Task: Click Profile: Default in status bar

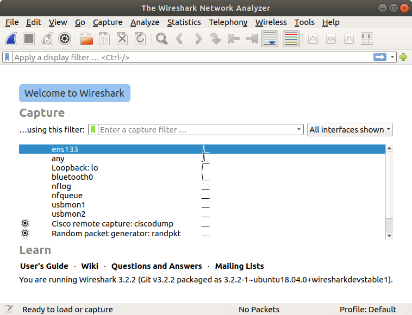Action: coord(368,309)
